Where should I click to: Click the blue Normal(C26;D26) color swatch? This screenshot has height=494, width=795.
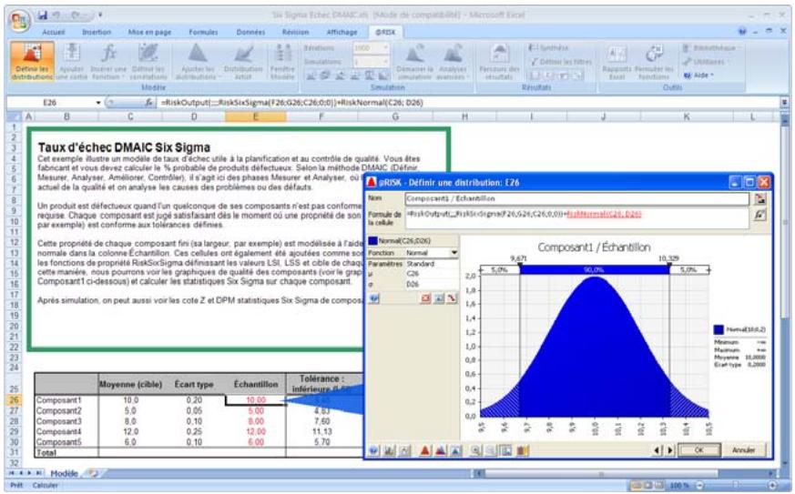click(372, 241)
